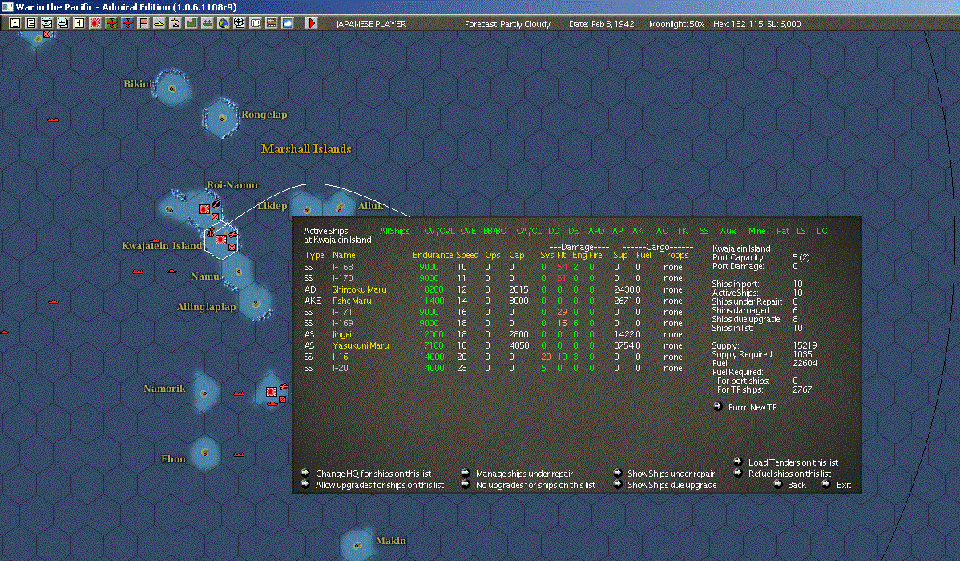
Task: Filter list by Aux ship type
Action: 728,231
